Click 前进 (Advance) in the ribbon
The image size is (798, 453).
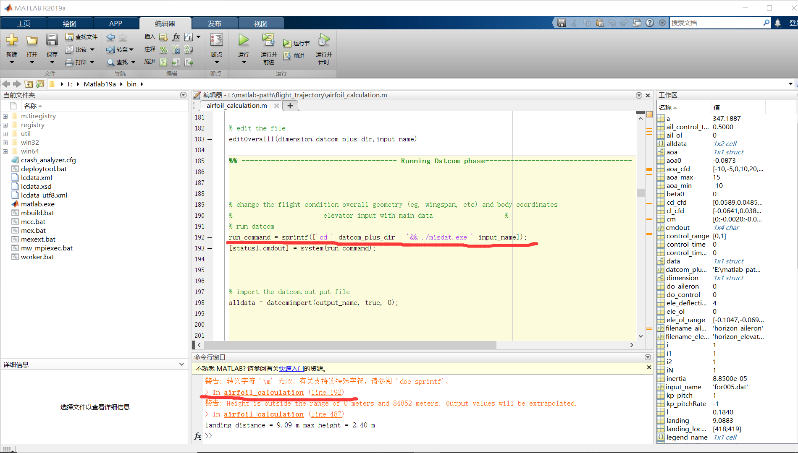[x=294, y=56]
